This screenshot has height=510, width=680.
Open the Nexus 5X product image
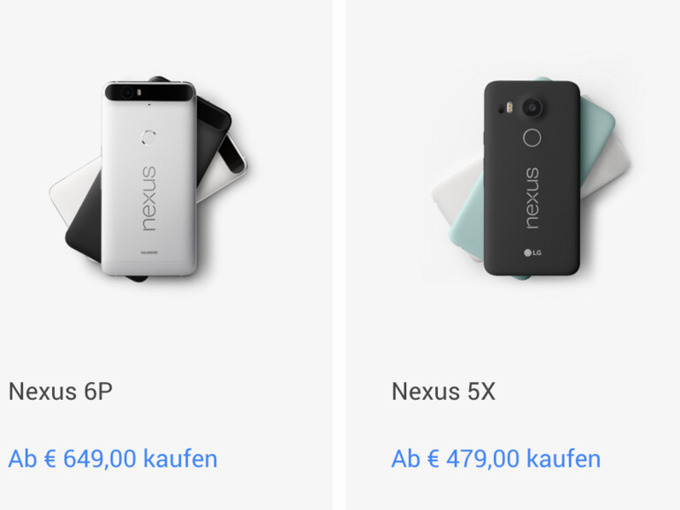(531, 178)
